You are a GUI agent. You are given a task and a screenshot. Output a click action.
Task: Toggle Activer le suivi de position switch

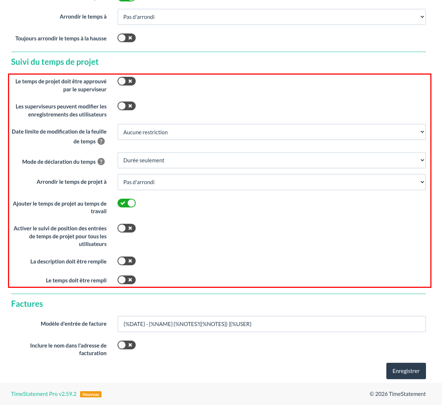(x=127, y=228)
